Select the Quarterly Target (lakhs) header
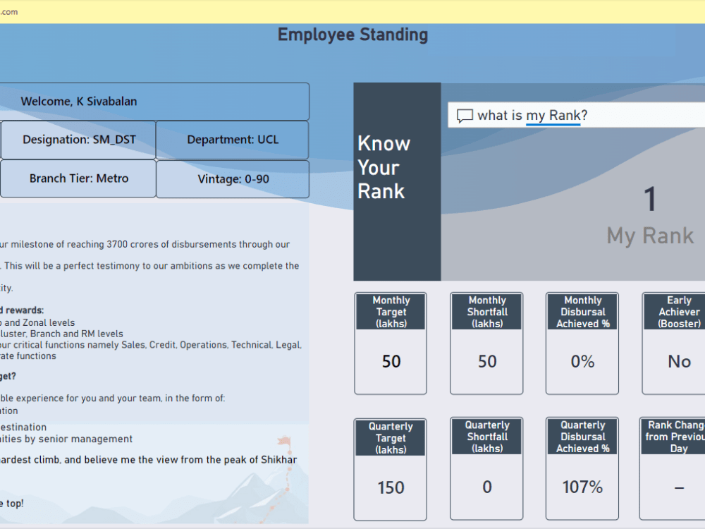Screen dimensions: 705x529 [391, 438]
